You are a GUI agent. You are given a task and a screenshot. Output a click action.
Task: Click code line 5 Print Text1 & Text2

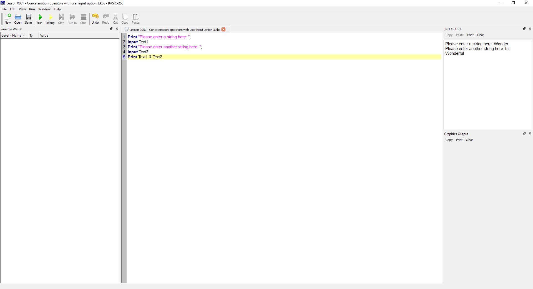[x=145, y=57]
